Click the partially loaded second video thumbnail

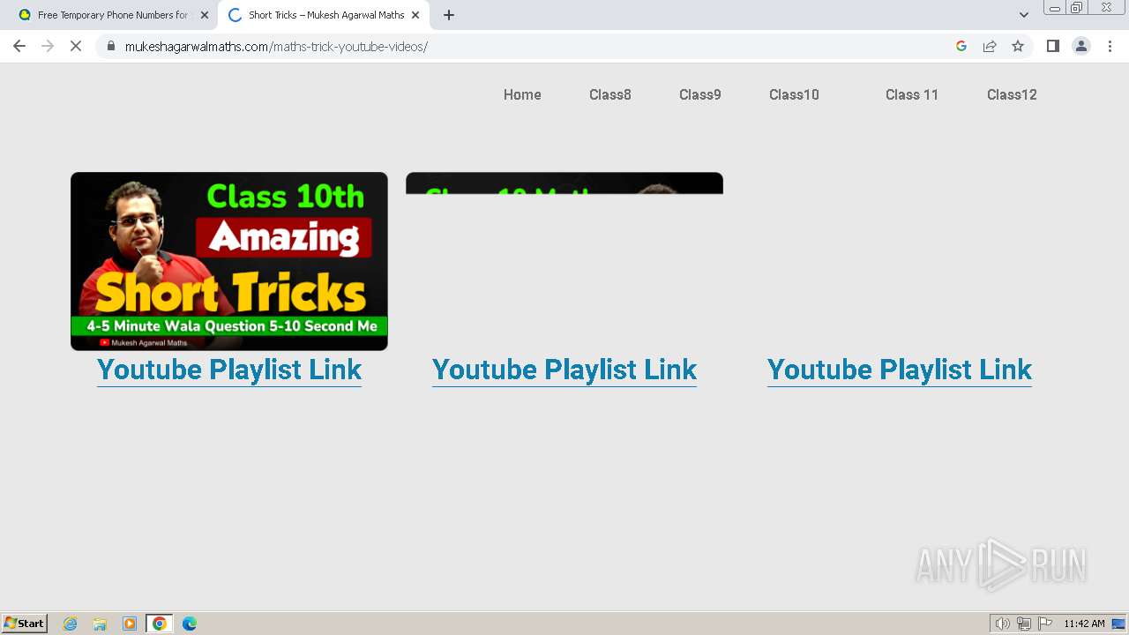click(564, 183)
